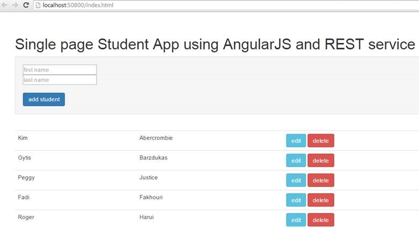419x228 pixels.
Task: Click the browser back arrow
Action: click(x=5, y=5)
